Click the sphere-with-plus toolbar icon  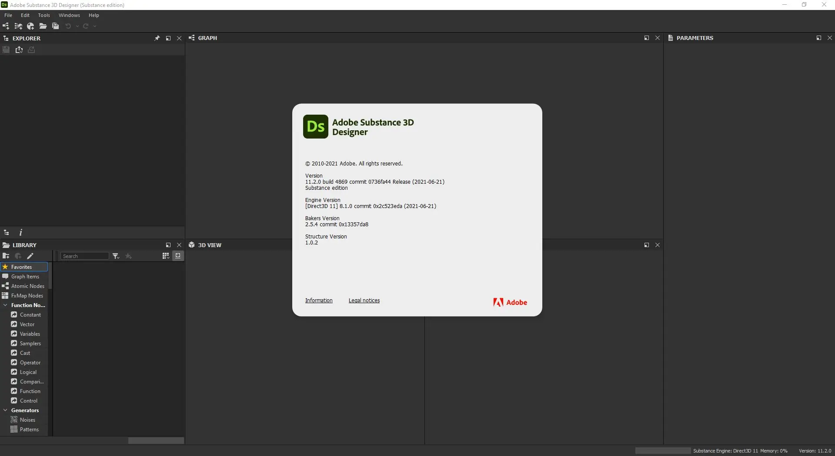point(30,26)
